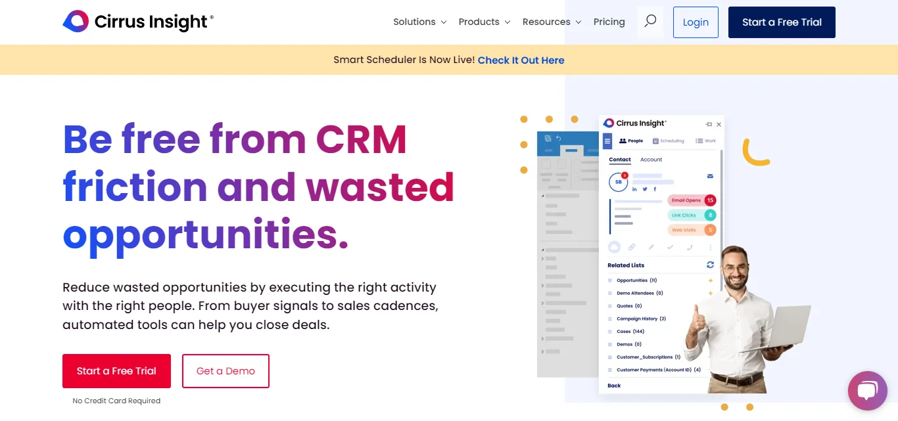Click the navy Start a Free Trial header button
Image resolution: width=898 pixels, height=421 pixels.
(x=782, y=22)
